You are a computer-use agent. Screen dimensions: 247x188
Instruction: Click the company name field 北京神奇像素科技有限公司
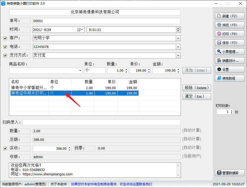(x=95, y=12)
